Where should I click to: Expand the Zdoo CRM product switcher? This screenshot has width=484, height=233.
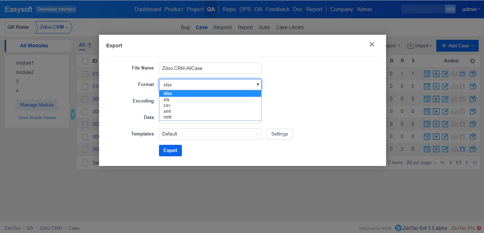54,27
